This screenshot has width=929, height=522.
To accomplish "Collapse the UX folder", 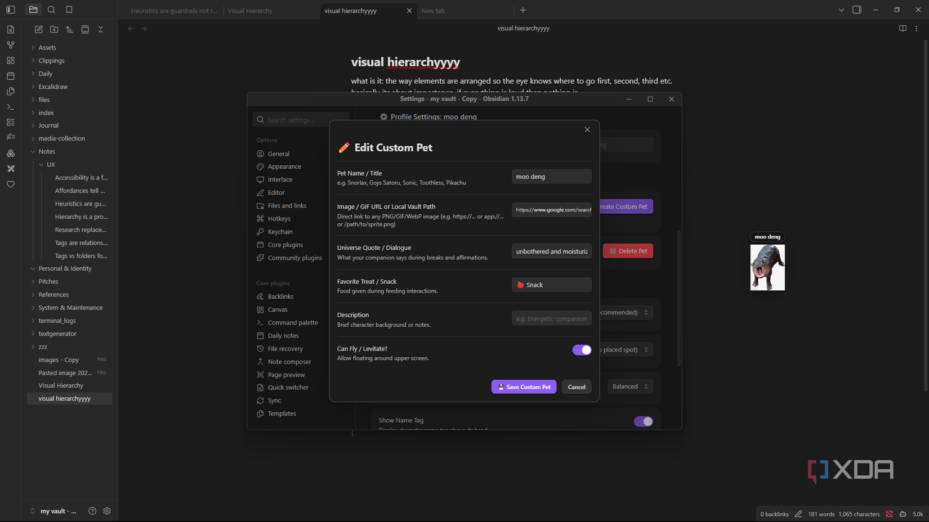I will pos(51,164).
